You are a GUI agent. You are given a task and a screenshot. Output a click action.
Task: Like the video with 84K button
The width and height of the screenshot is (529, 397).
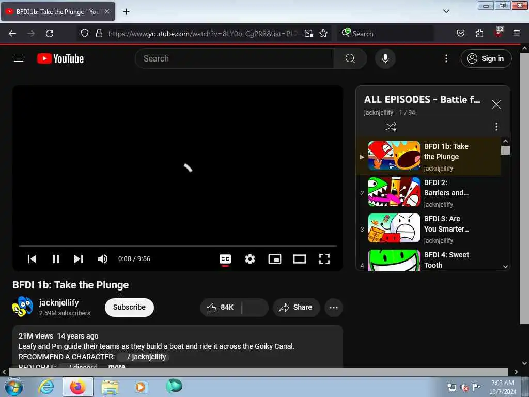point(221,307)
